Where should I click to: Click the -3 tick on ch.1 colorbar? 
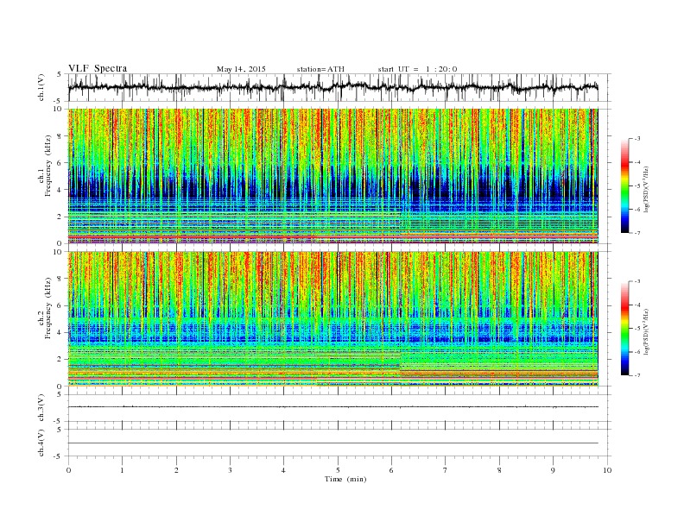(x=636, y=139)
